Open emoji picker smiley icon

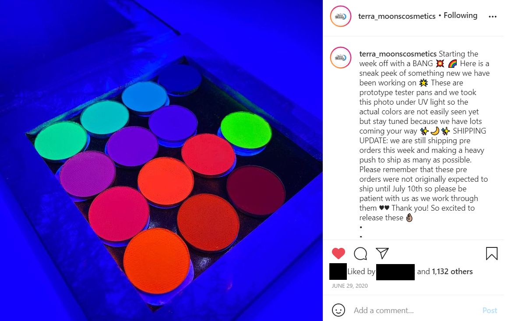coord(338,310)
